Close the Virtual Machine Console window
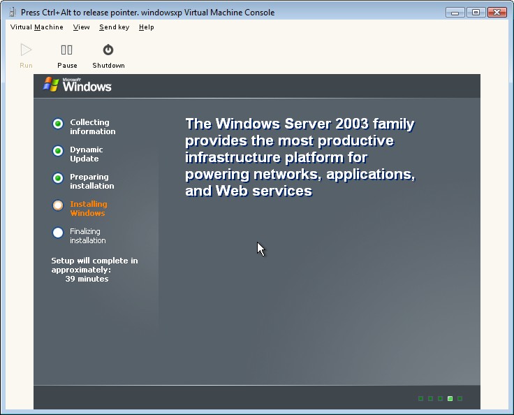 pos(497,12)
